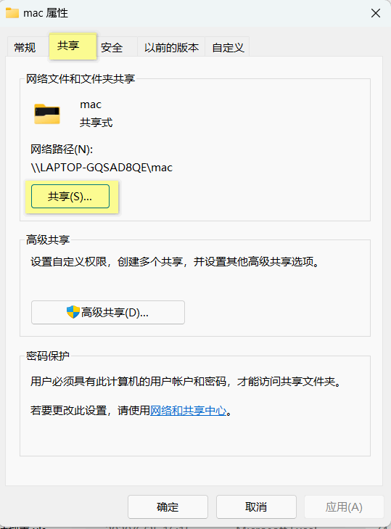Image resolution: width=391 pixels, height=529 pixels.
Task: Click the folder icon in the title bar
Action: (12, 13)
